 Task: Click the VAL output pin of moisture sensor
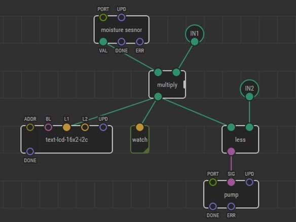click(x=103, y=42)
